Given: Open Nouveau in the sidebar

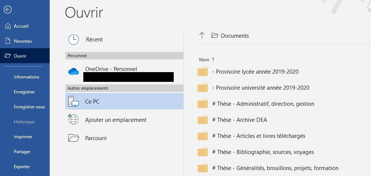Looking at the screenshot, I should (x=22, y=41).
